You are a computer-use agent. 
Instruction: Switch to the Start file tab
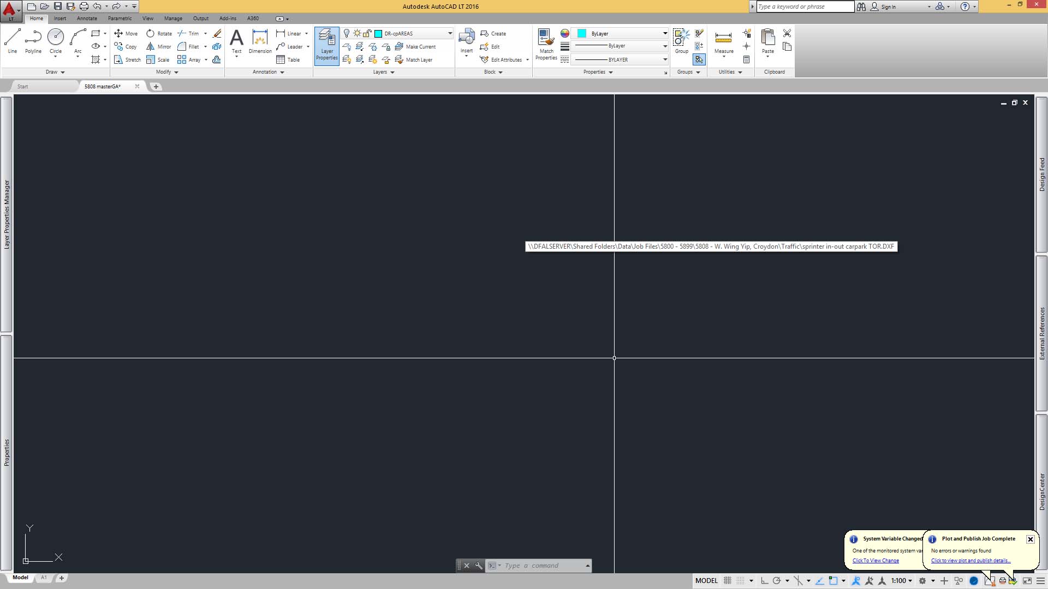click(x=22, y=86)
